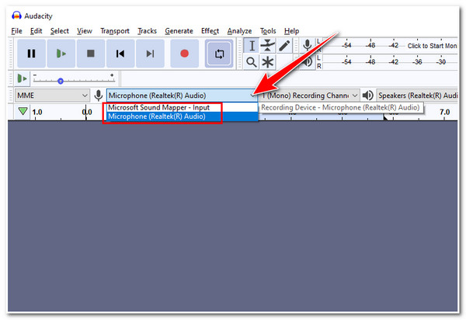The image size is (466, 320).
Task: Click the playback meter speaker icon
Action: (308, 62)
